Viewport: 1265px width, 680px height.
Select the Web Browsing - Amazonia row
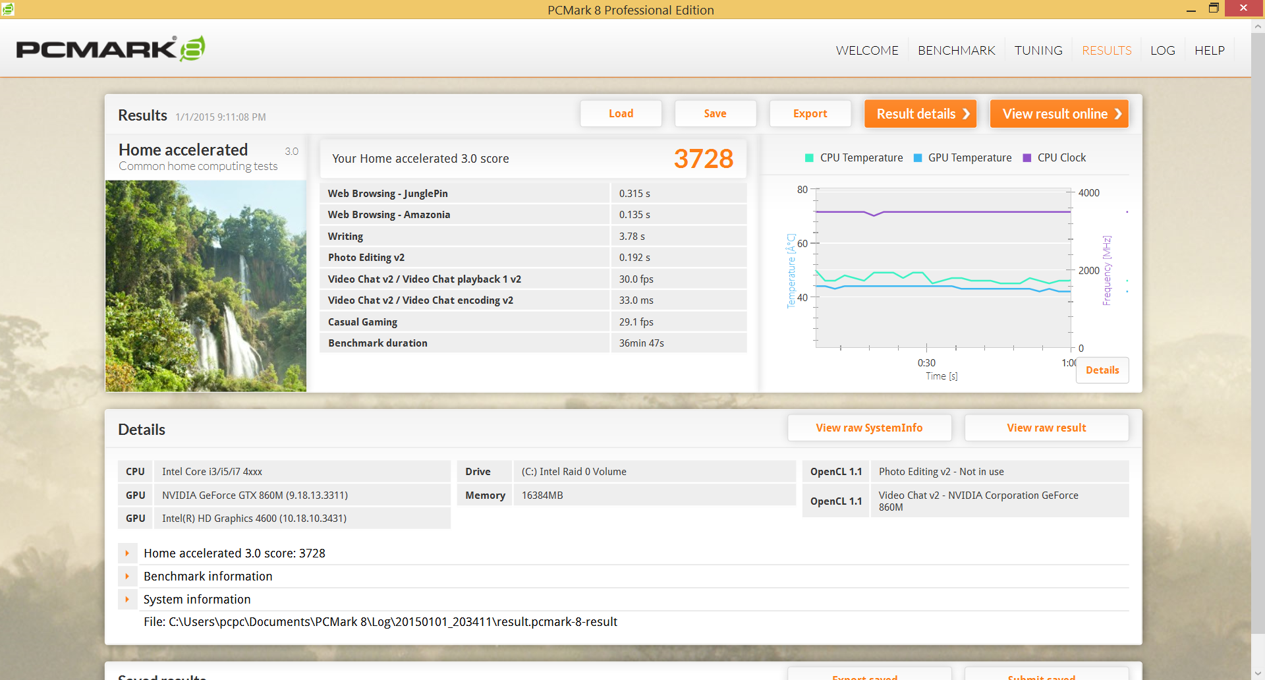tap(533, 215)
